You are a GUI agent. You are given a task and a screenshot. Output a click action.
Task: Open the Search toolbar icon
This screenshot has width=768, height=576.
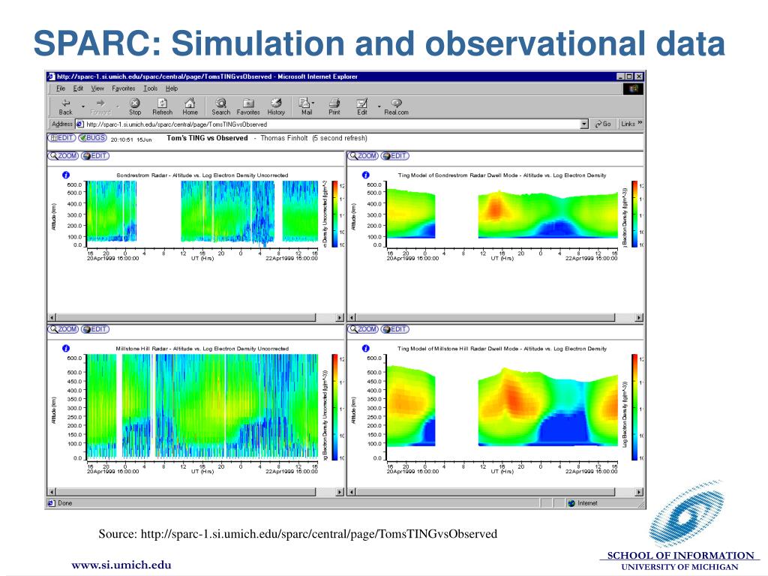click(221, 106)
